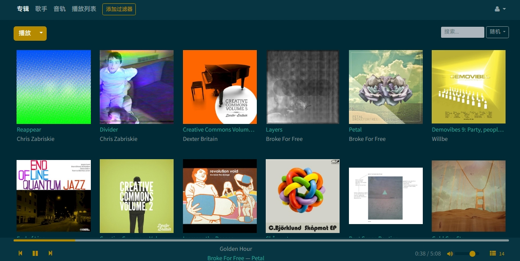Image resolution: width=520 pixels, height=261 pixels.
Task: Click Petal album link in player bar
Action: (x=258, y=258)
